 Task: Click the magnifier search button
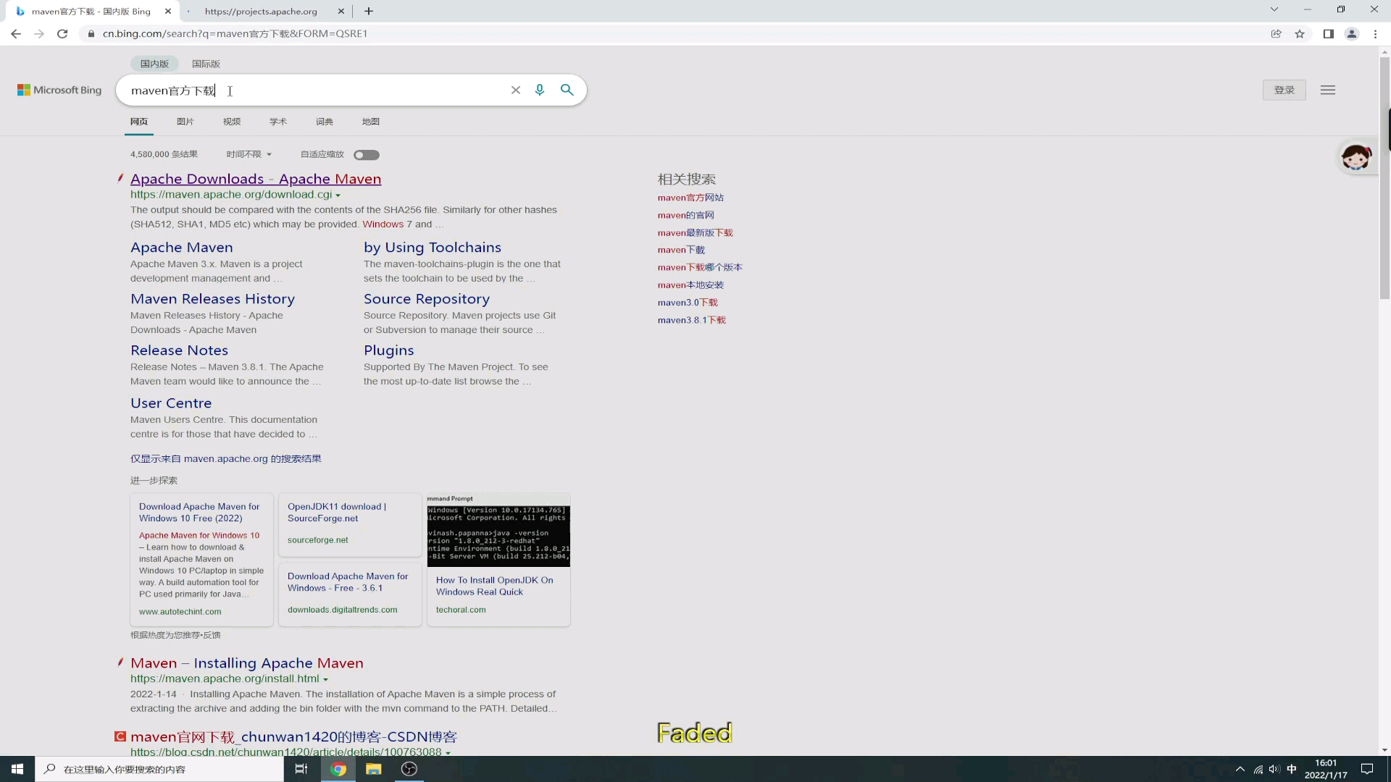point(567,90)
